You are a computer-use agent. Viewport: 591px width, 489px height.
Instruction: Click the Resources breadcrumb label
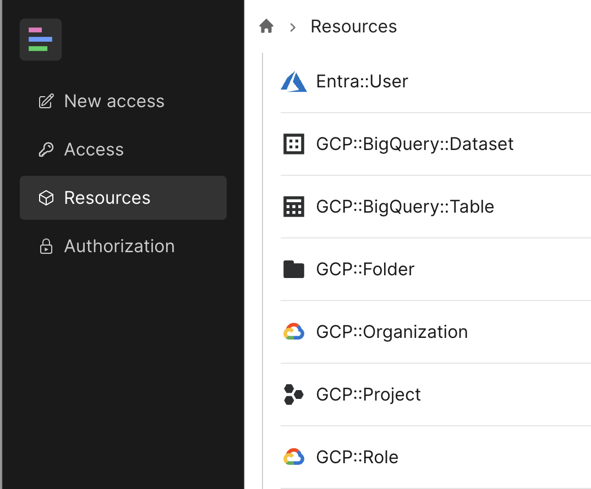[353, 27]
